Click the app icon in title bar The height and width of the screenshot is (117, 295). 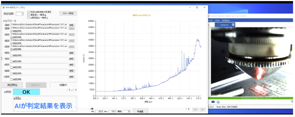click(x=4, y=7)
